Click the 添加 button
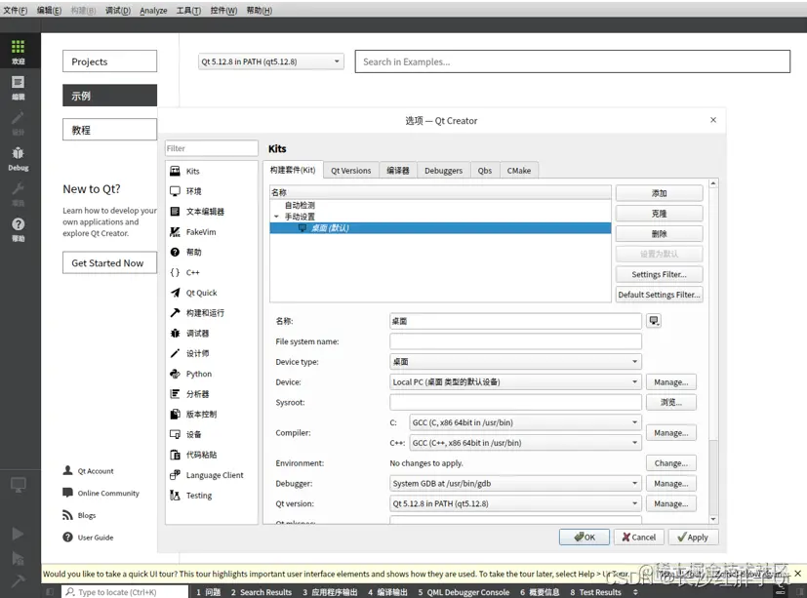This screenshot has height=598, width=807. (660, 193)
